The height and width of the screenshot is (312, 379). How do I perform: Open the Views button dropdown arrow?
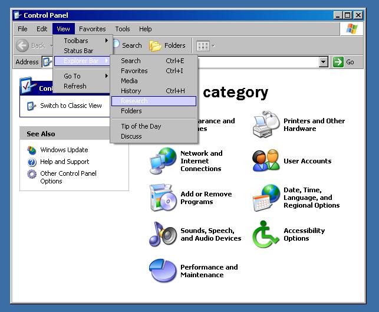213,46
